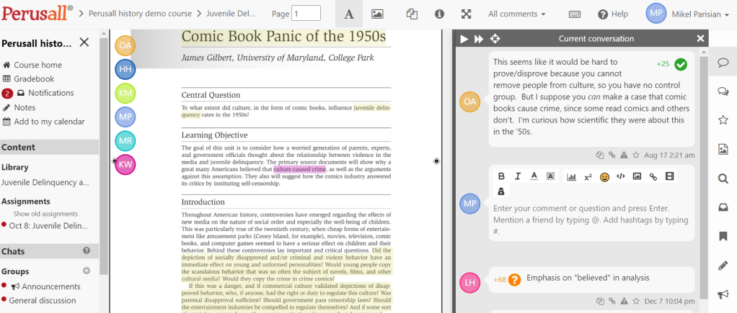This screenshot has height=313, width=737.
Task: Enter fullscreen mode with the expand icon
Action: coord(466,14)
